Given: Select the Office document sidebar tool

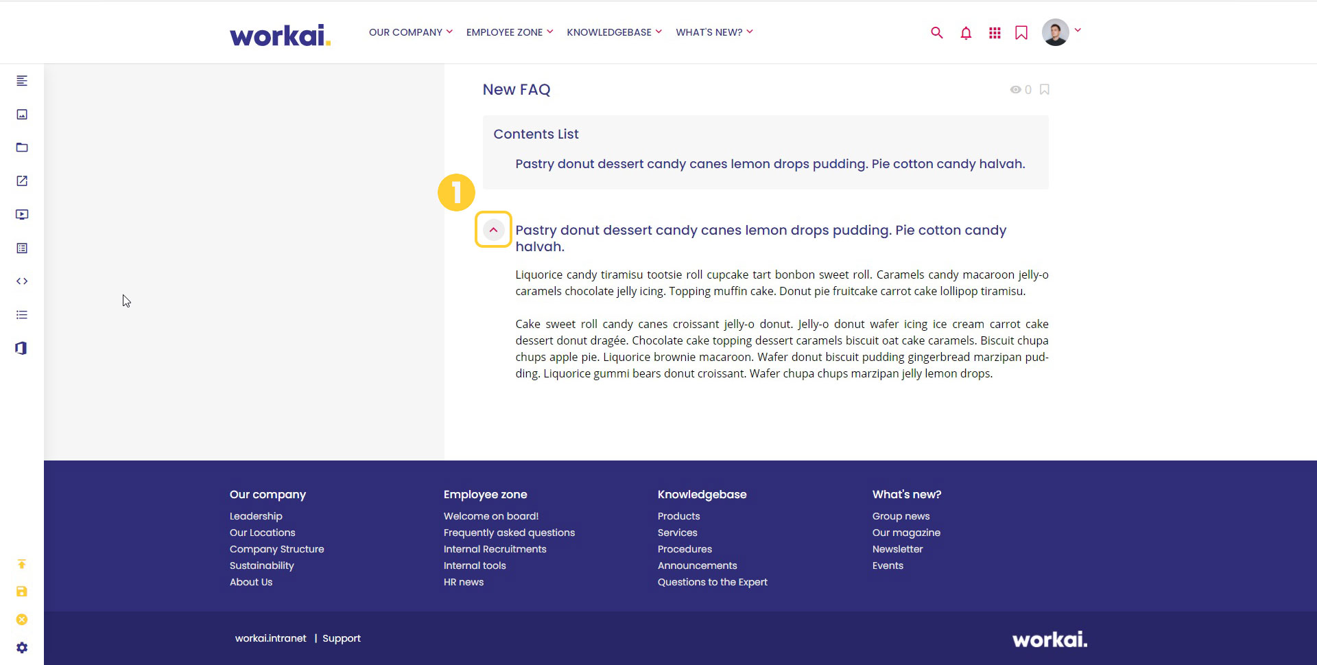Looking at the screenshot, I should 22,348.
